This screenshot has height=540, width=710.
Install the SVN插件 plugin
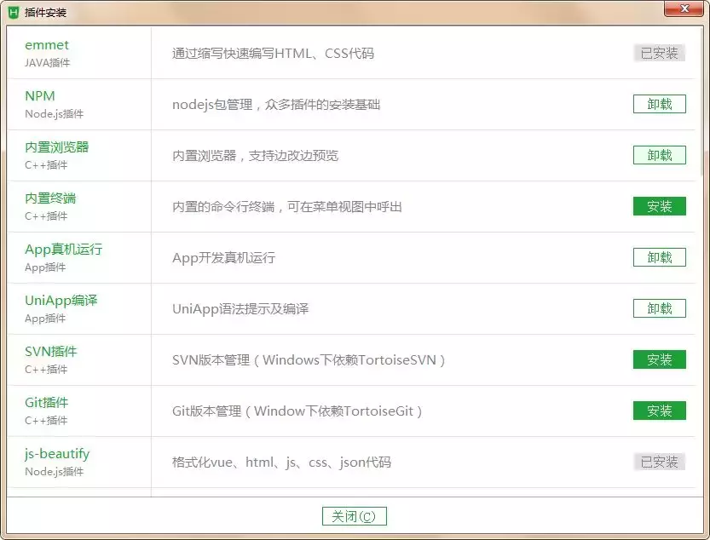[659, 359]
